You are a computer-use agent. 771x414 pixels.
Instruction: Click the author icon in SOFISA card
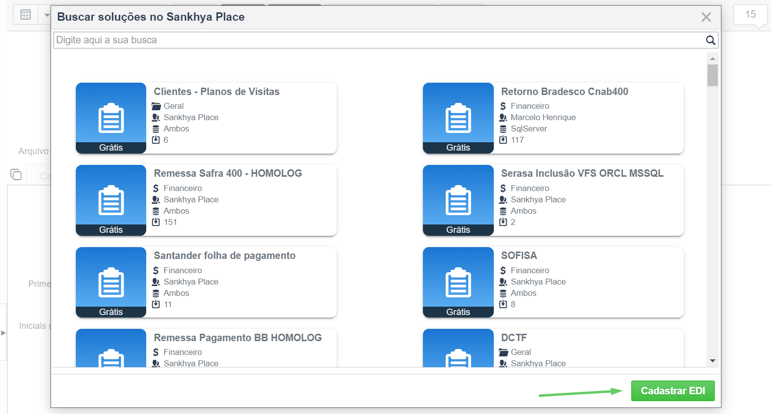coord(503,282)
